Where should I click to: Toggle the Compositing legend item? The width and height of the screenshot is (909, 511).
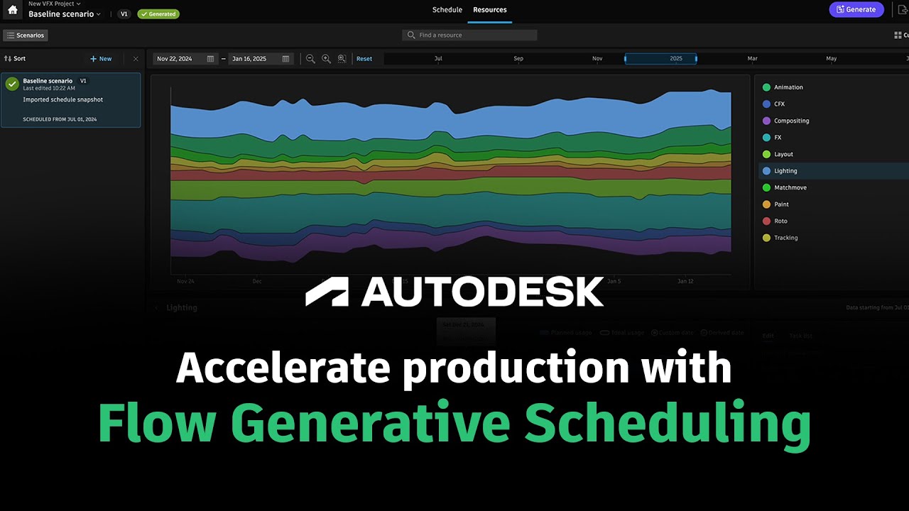pos(791,121)
